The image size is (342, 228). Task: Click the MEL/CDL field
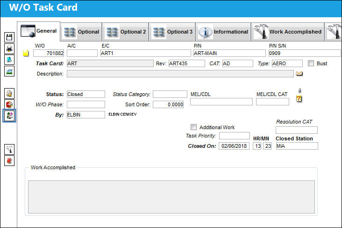click(x=221, y=102)
